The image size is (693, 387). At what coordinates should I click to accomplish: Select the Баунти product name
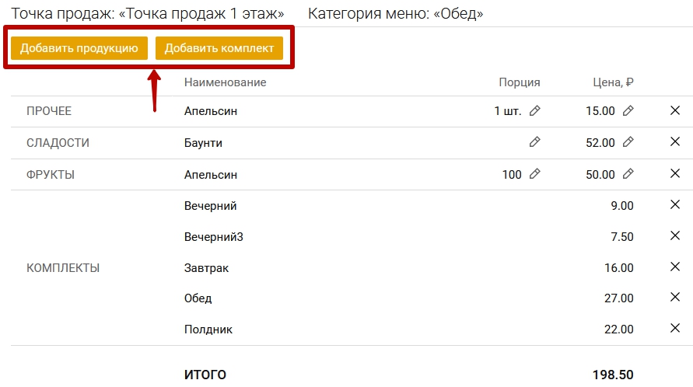203,143
